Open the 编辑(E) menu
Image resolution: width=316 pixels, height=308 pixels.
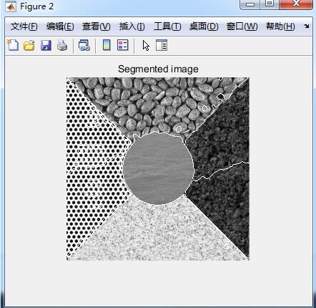pos(60,27)
